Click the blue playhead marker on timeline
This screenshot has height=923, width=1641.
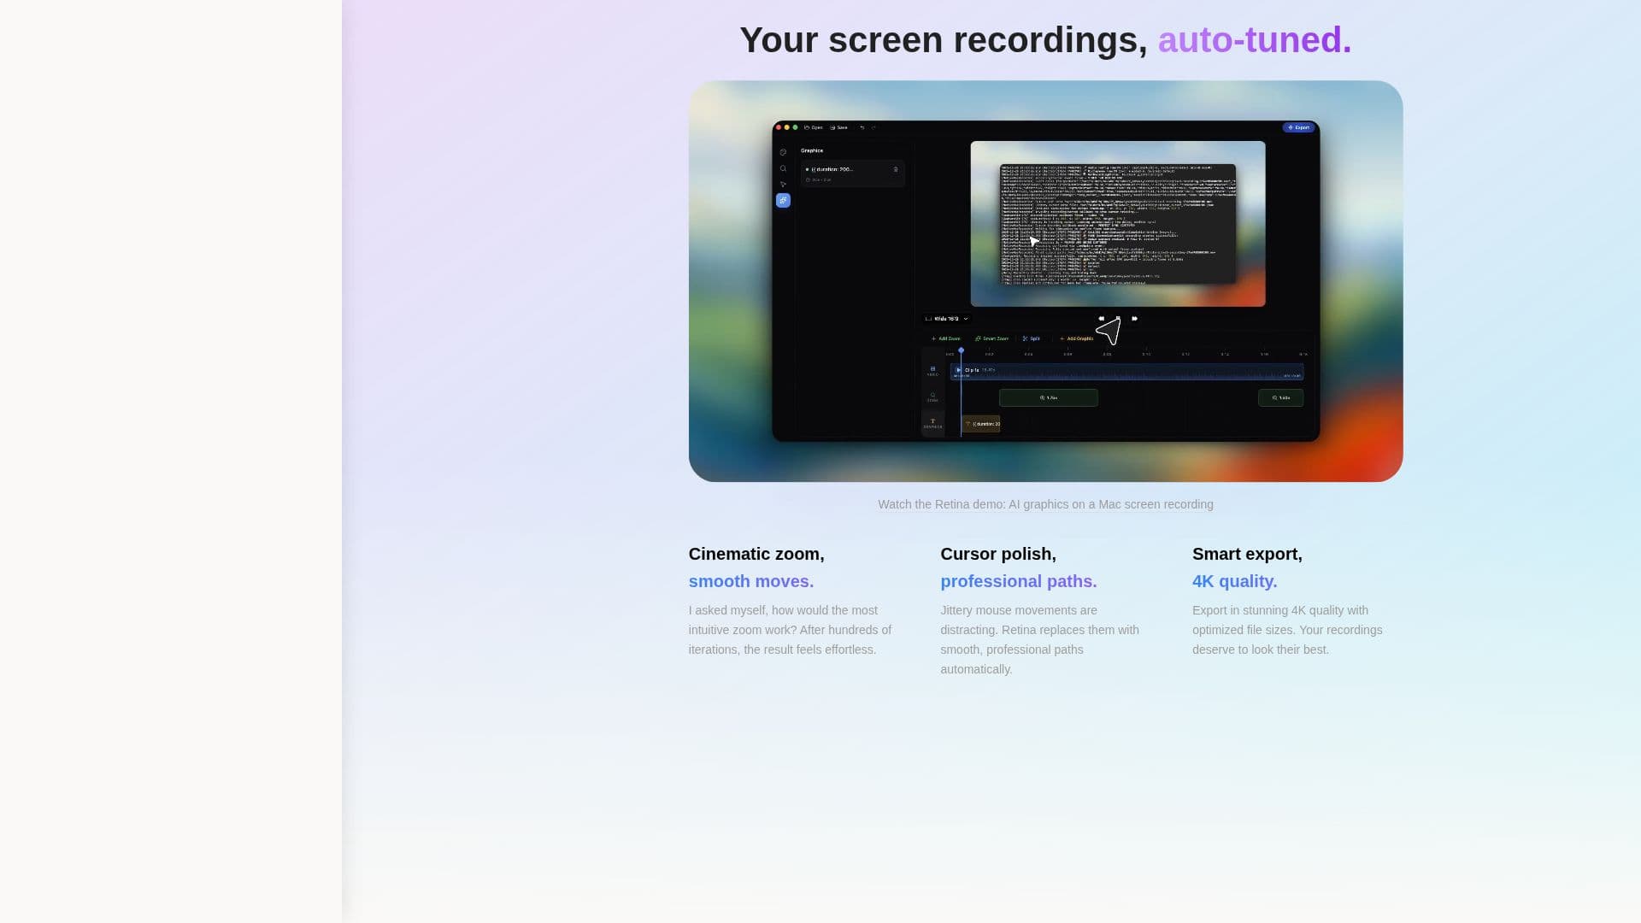coord(961,350)
